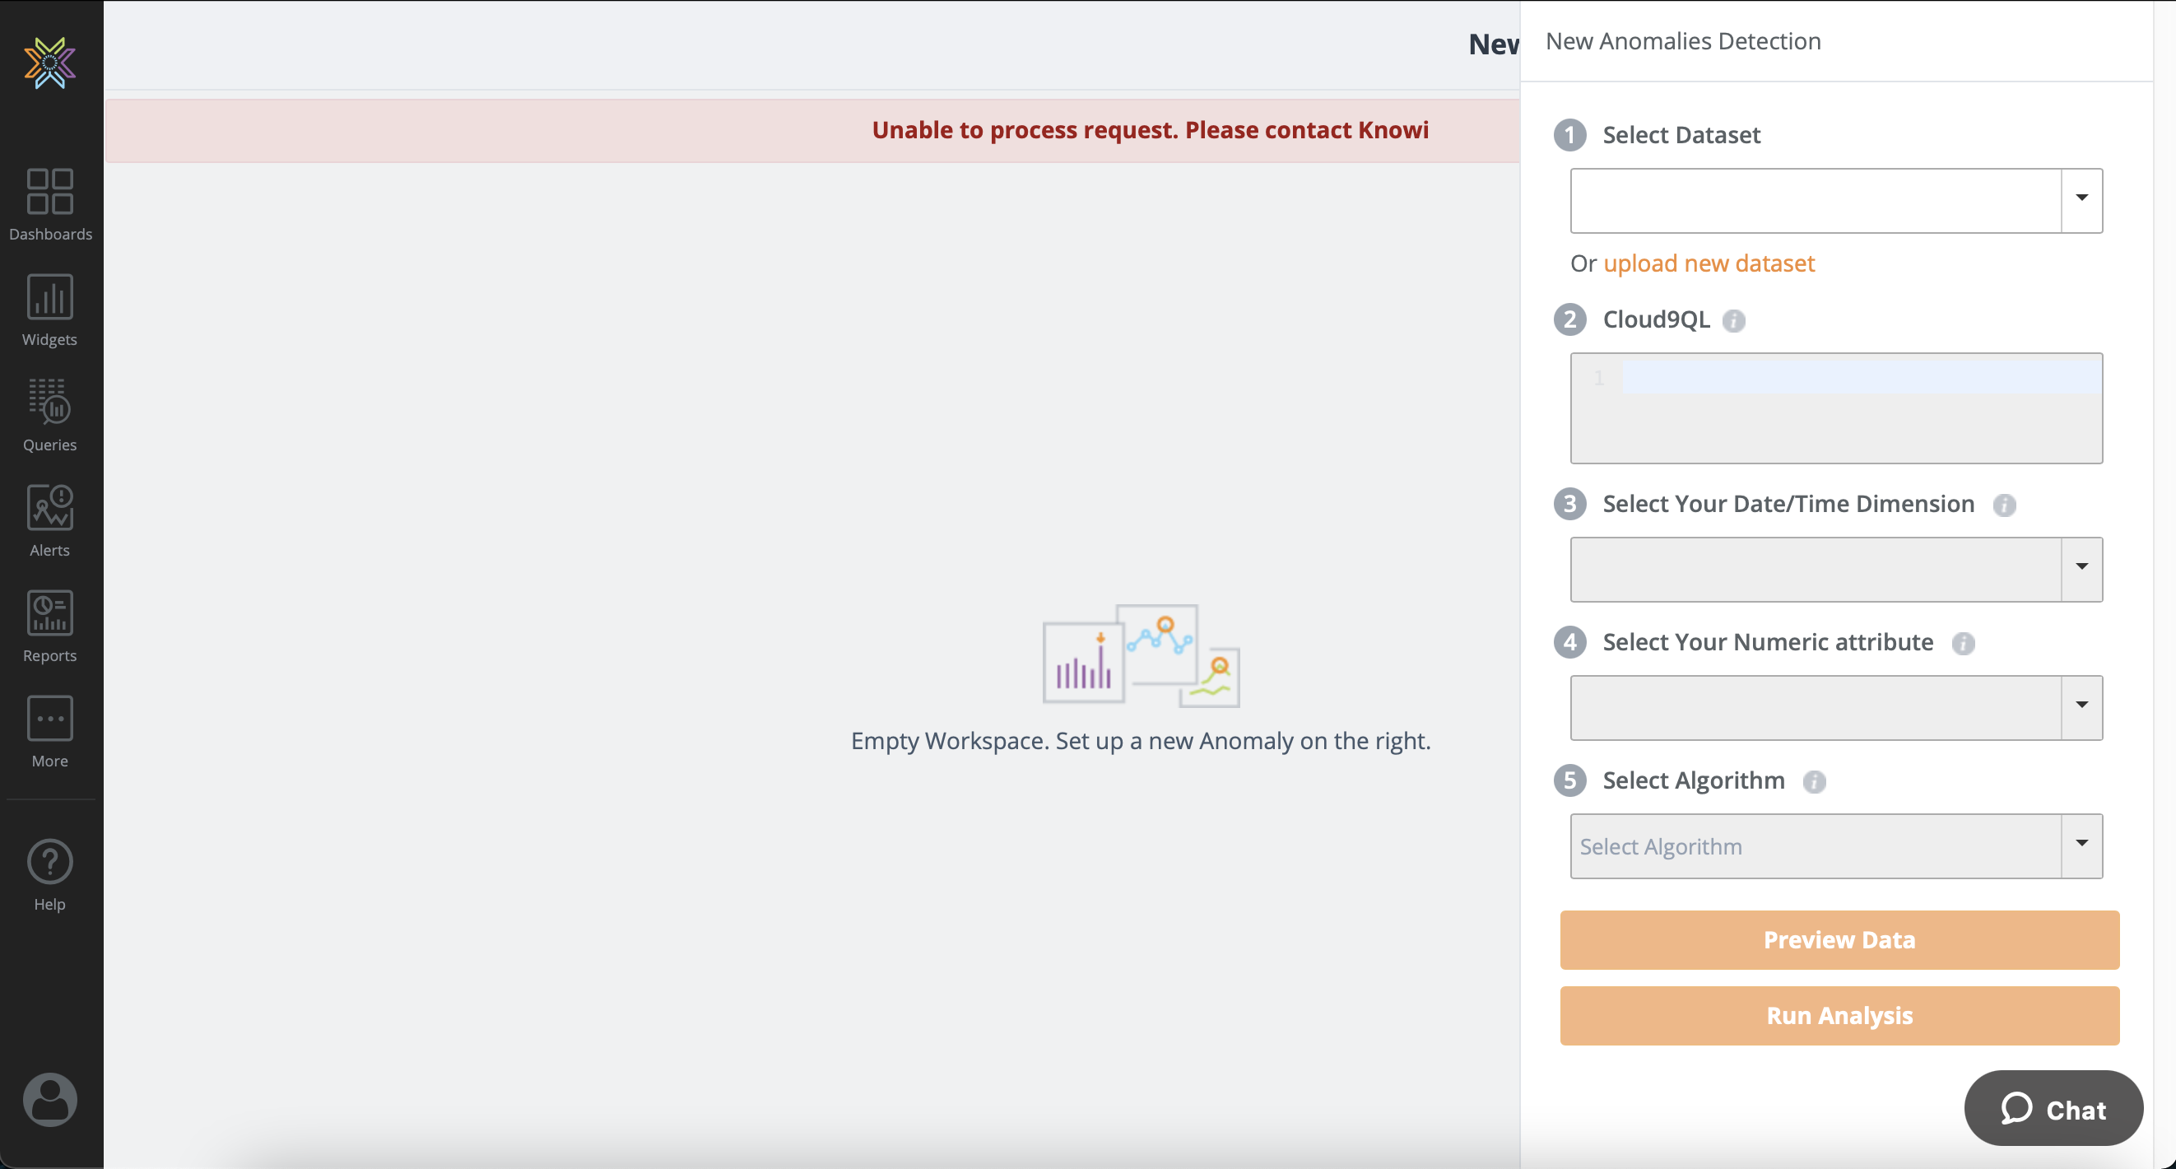The width and height of the screenshot is (2176, 1169).
Task: Open the user profile avatar
Action: (x=50, y=1099)
